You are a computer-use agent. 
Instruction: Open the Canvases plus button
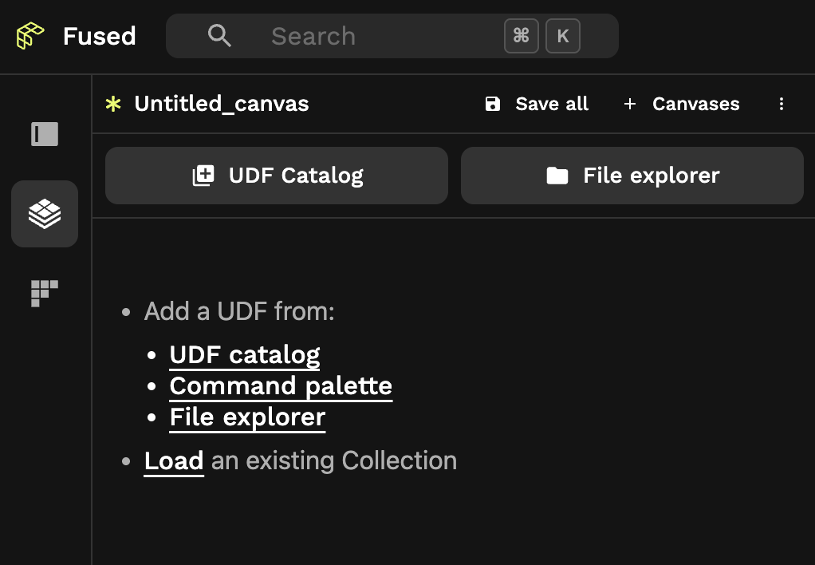click(x=682, y=104)
